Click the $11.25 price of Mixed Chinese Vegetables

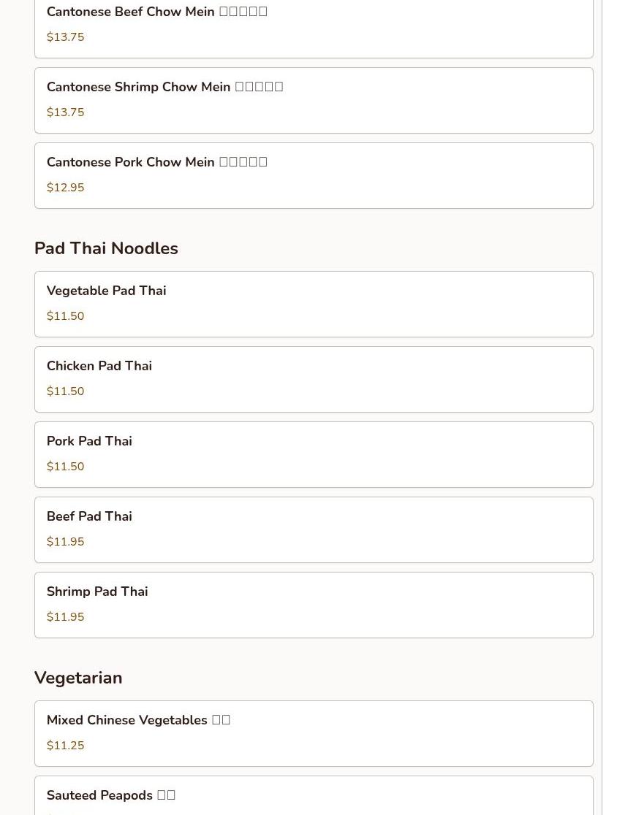pos(65,746)
